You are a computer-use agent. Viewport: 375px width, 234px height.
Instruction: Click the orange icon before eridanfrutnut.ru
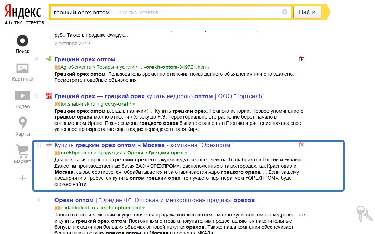click(x=57, y=208)
